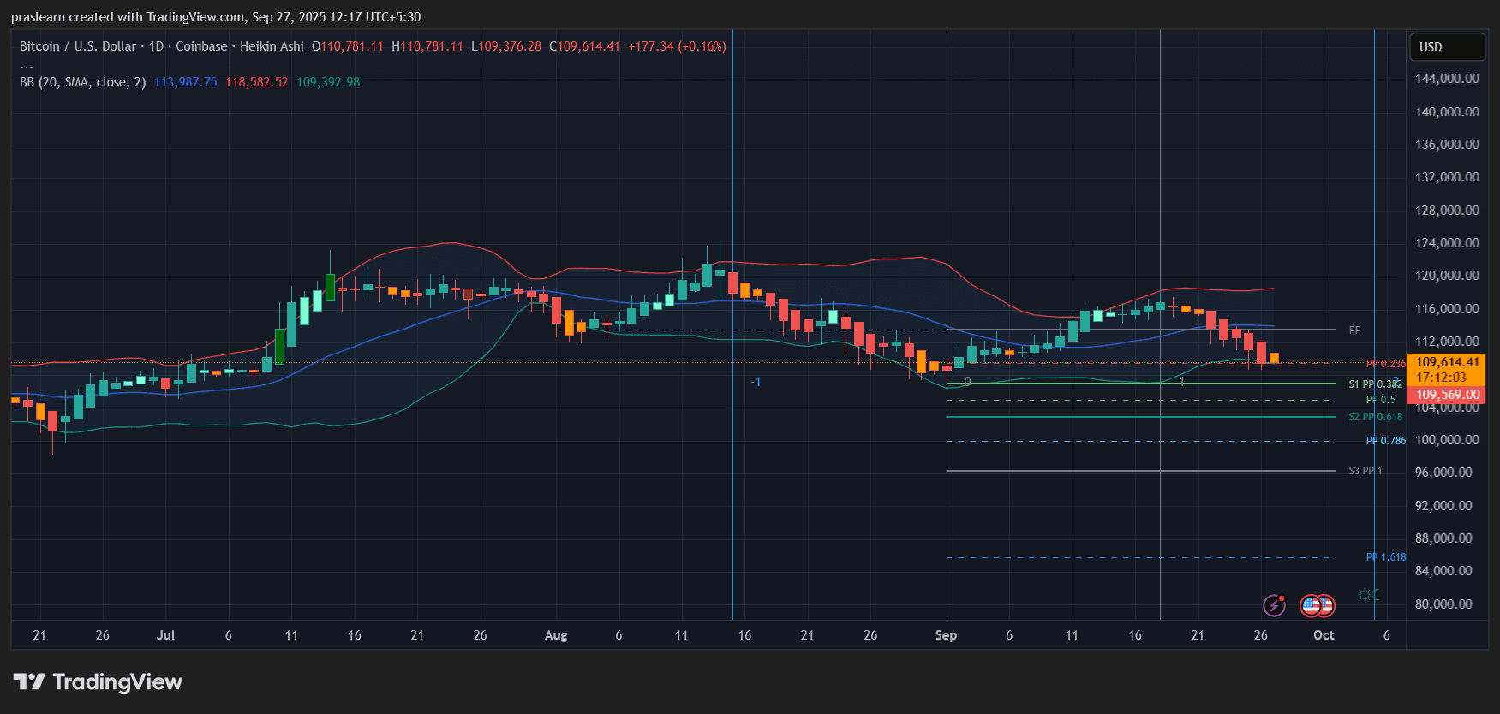
Task: Click the TradingView logo at bottom left
Action: [x=99, y=682]
